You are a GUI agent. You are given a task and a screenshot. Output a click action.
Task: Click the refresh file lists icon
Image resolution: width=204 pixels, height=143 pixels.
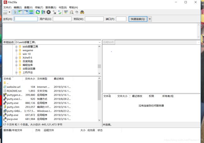(x=38, y=12)
